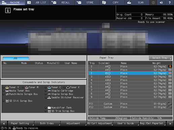
Task: Click the Waste Toner Box icon
Action: point(7,91)
